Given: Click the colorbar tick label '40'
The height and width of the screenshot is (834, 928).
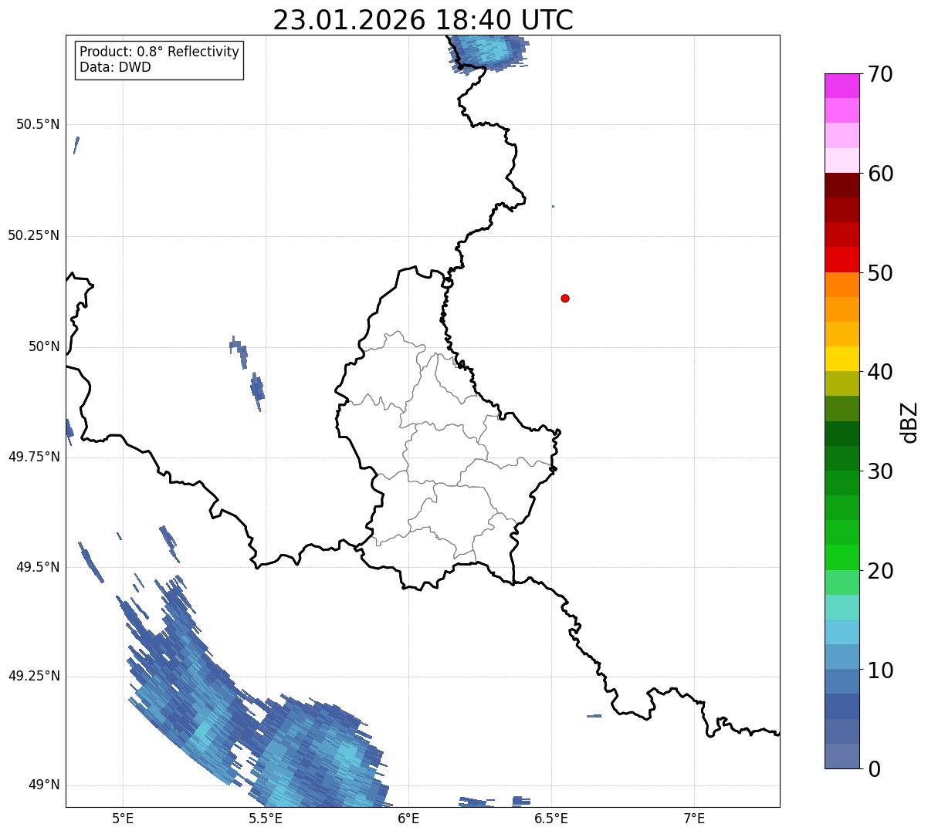Looking at the screenshot, I should pyautogui.click(x=880, y=372).
